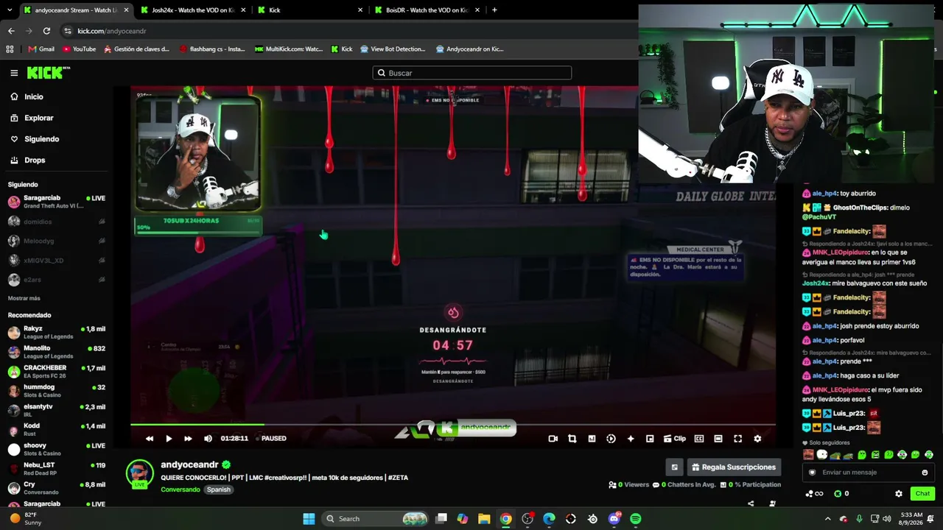Go back in the browser
Screen dimensions: 943x530
coord(11,31)
